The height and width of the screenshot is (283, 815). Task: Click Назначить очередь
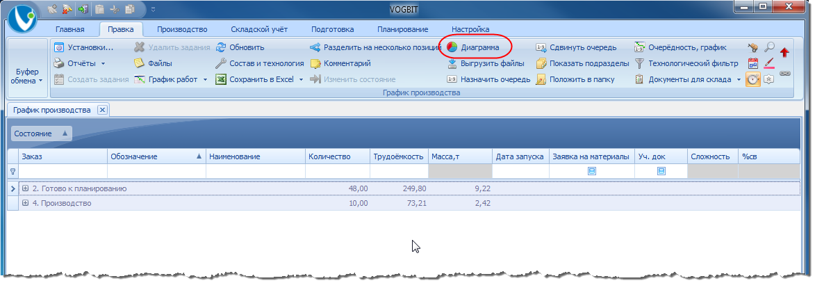point(488,79)
